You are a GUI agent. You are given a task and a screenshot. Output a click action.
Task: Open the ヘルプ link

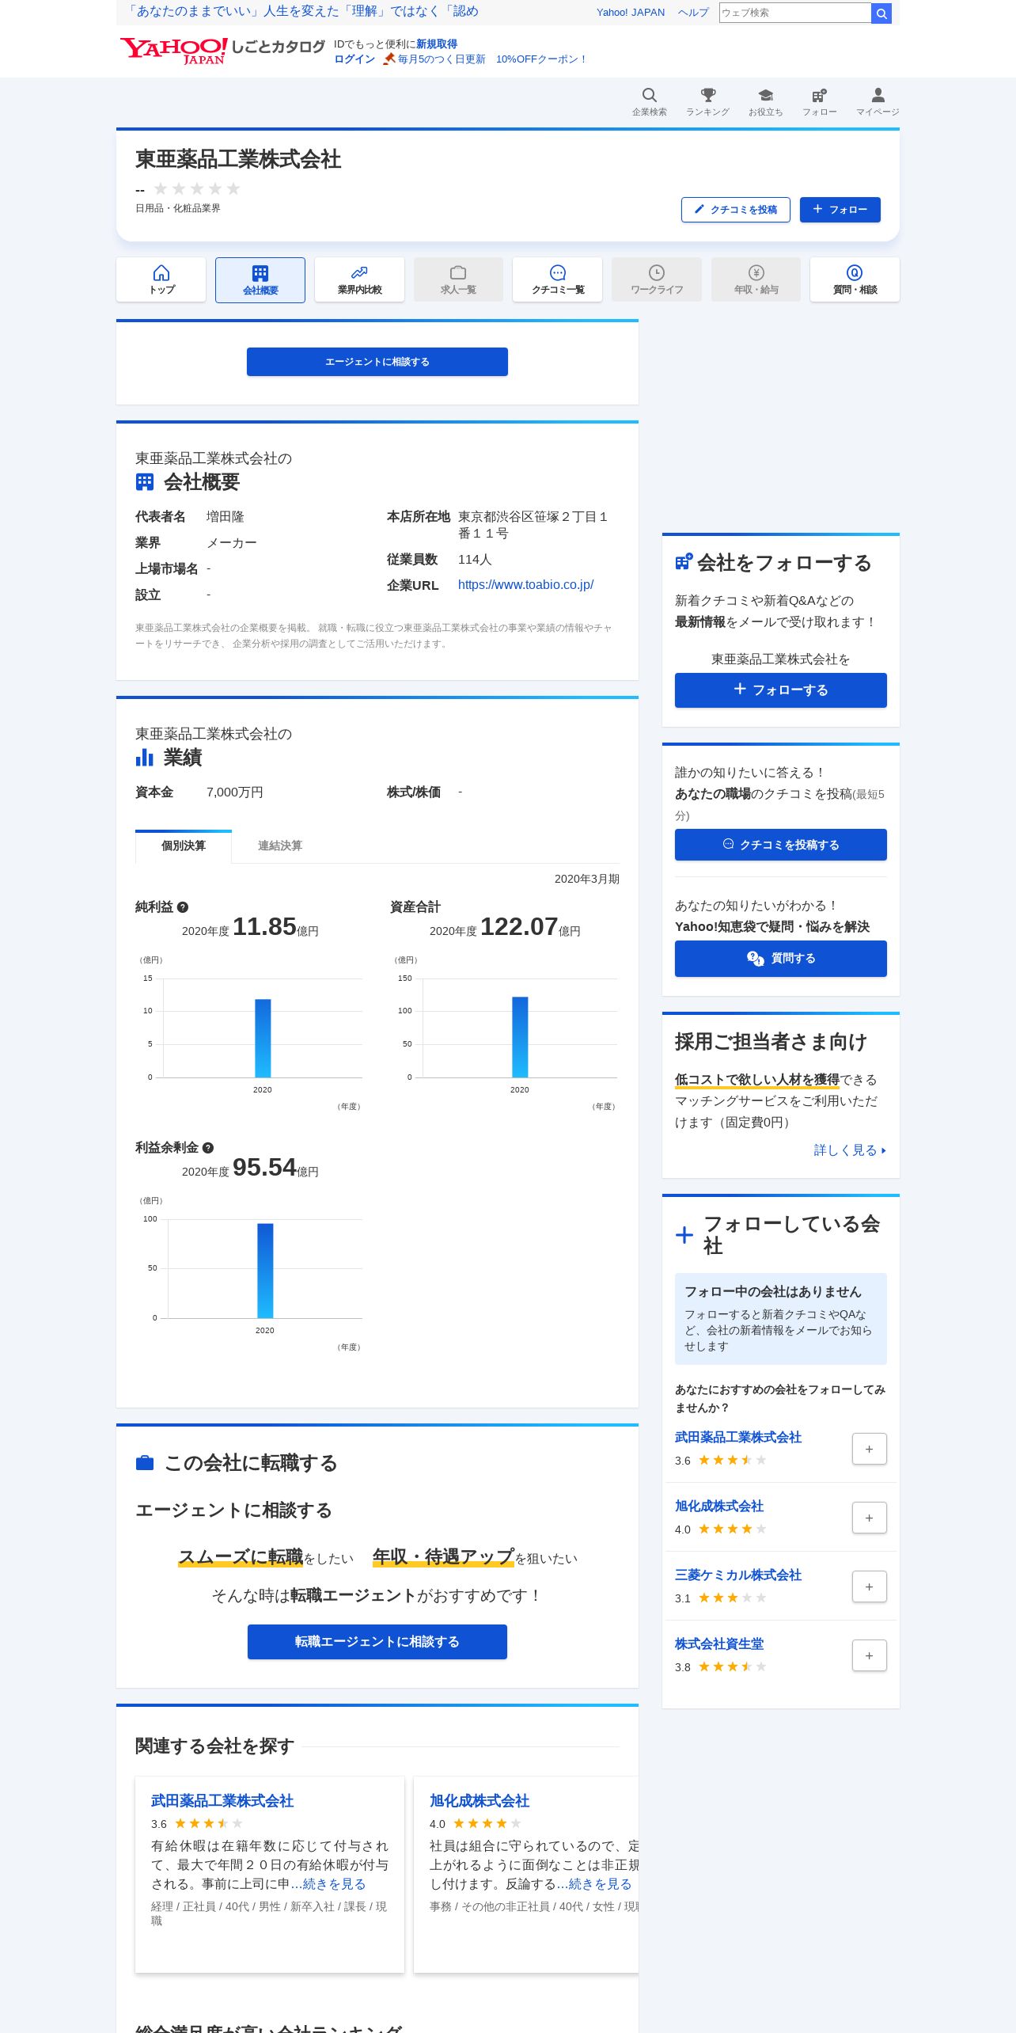click(x=693, y=13)
